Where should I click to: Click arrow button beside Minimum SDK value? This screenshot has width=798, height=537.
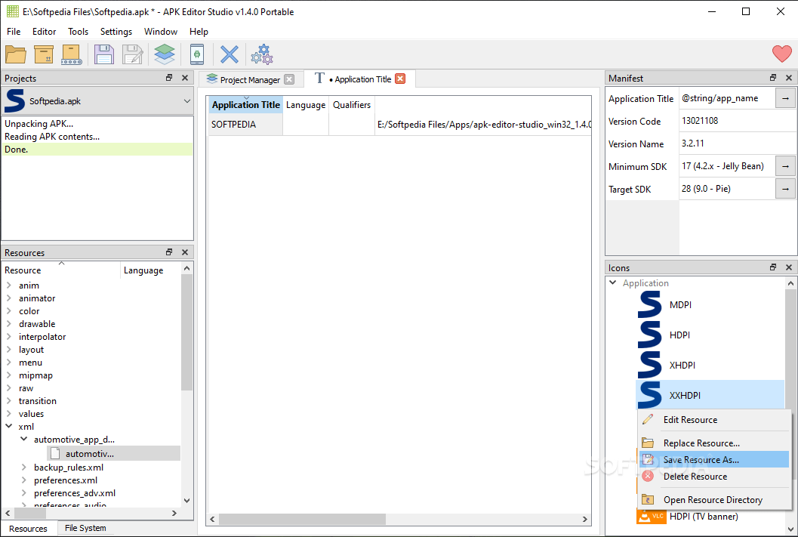coord(785,166)
